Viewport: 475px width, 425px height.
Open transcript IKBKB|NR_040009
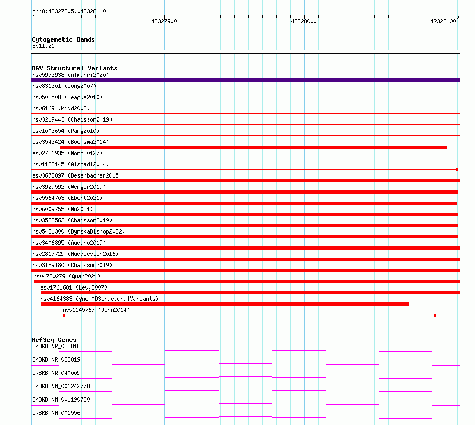point(57,373)
